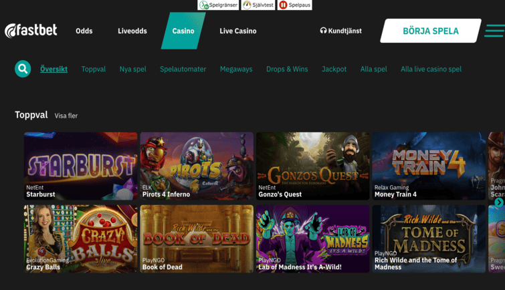Click the Spelpaus pause button
The height and width of the screenshot is (290, 505).
tap(295, 5)
